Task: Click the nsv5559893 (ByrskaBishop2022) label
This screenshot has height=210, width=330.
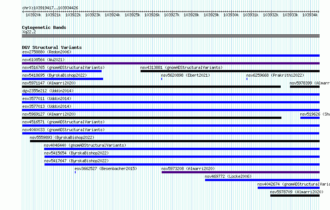Action: 62,137
